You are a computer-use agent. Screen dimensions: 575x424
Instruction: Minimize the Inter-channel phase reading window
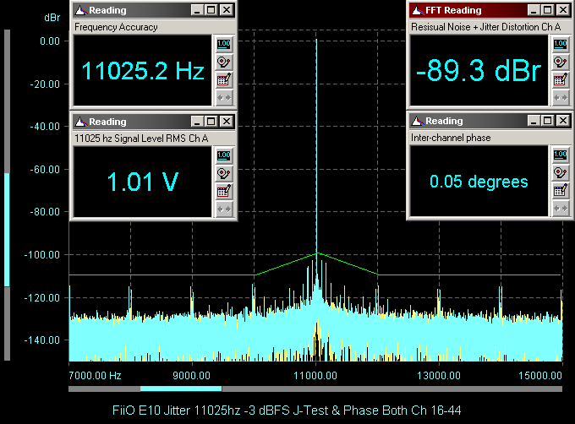pos(534,121)
